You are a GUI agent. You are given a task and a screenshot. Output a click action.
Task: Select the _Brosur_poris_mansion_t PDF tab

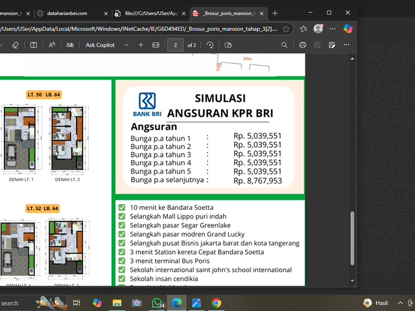point(229,13)
